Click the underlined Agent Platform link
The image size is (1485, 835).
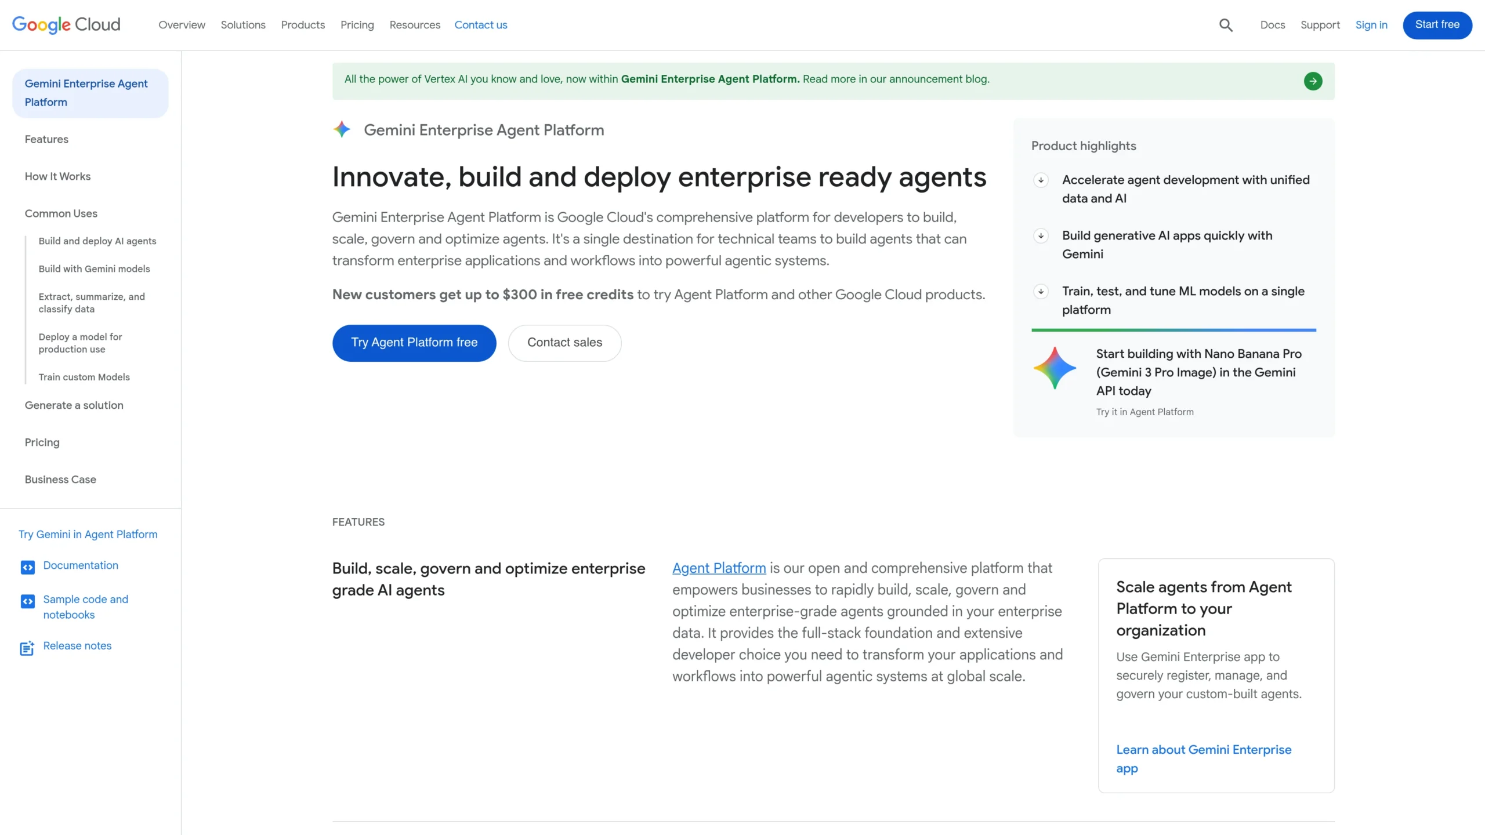tap(719, 568)
